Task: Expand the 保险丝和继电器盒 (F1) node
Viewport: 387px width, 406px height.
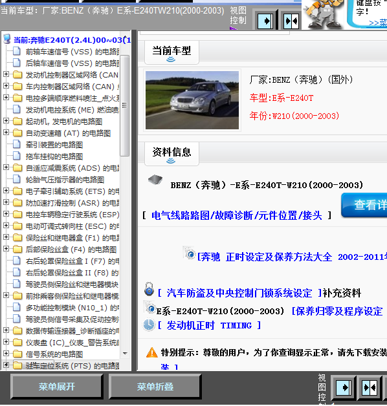Action: (6, 237)
